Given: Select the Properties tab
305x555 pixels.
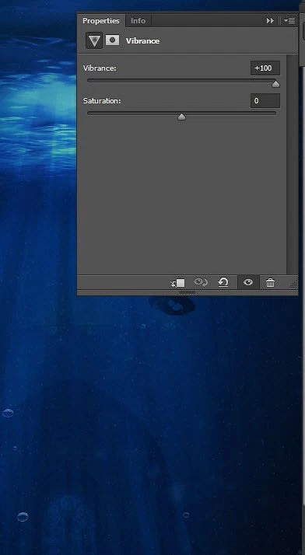Looking at the screenshot, I should click(101, 21).
